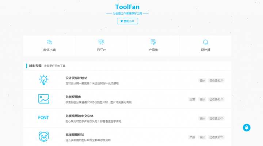This screenshot has height=146, width=263.
Task: Click description starting 收录那些分享遵循CC0协议
Action: (x=99, y=102)
